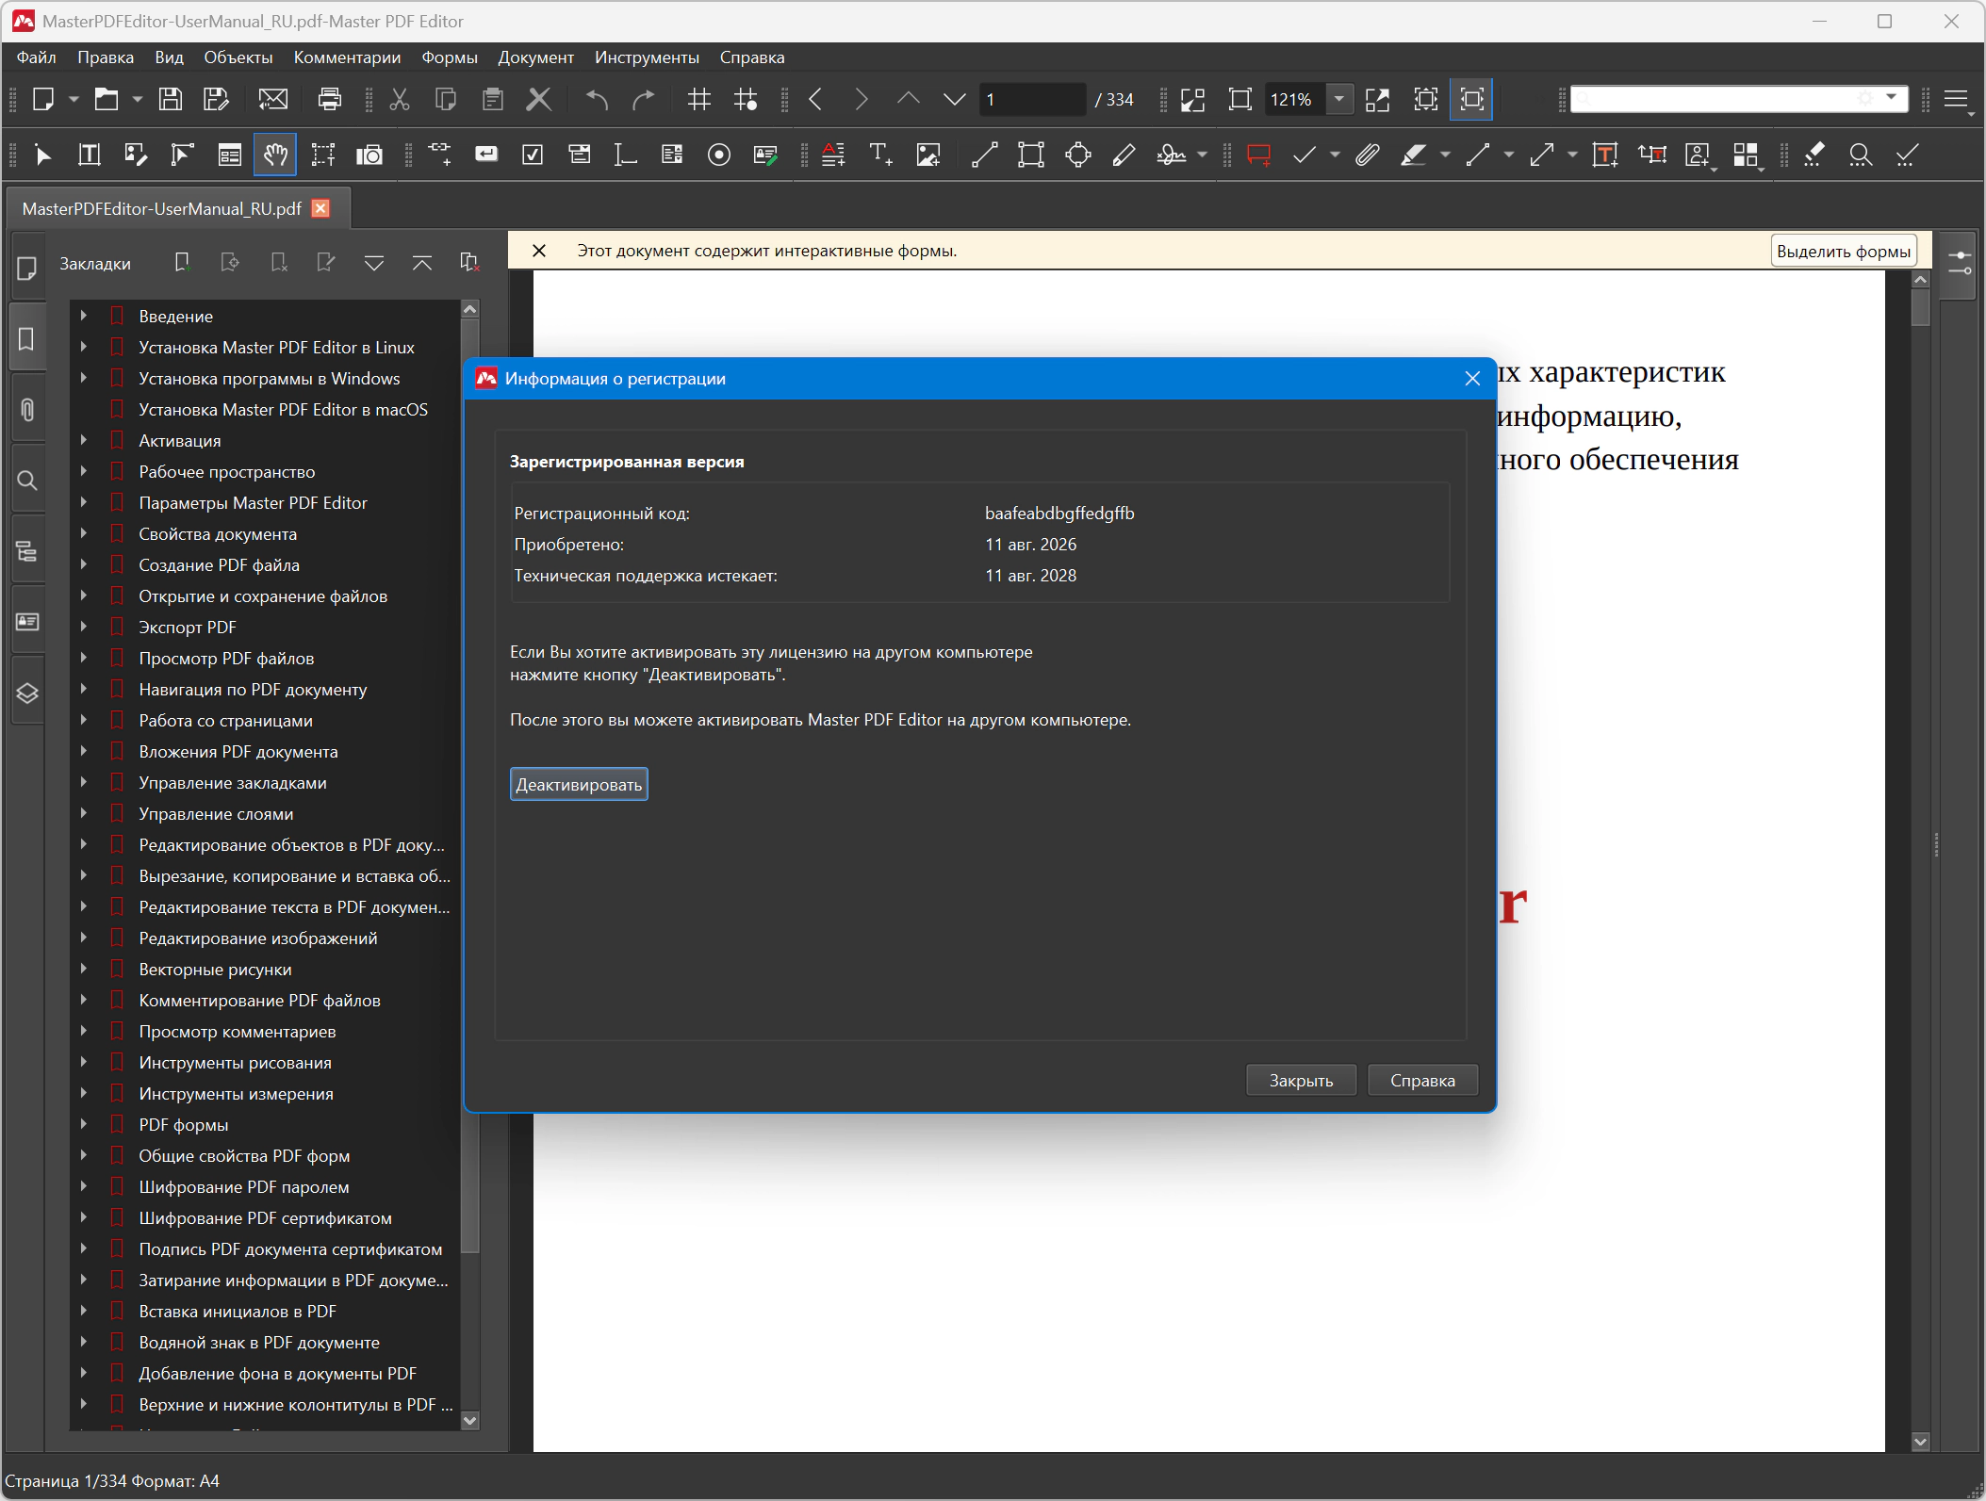Open the Комментарии menu
Image resolution: width=1986 pixels, height=1501 pixels.
(x=347, y=57)
